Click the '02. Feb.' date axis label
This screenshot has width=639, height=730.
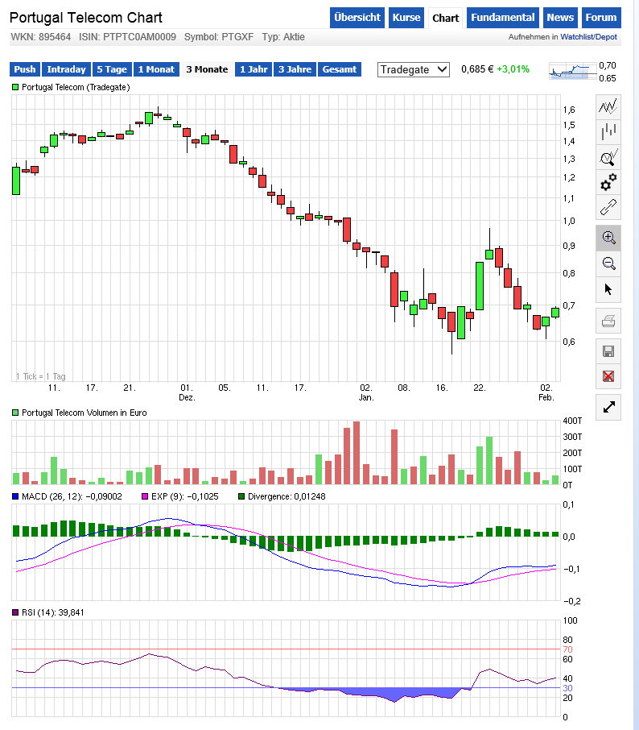click(546, 392)
